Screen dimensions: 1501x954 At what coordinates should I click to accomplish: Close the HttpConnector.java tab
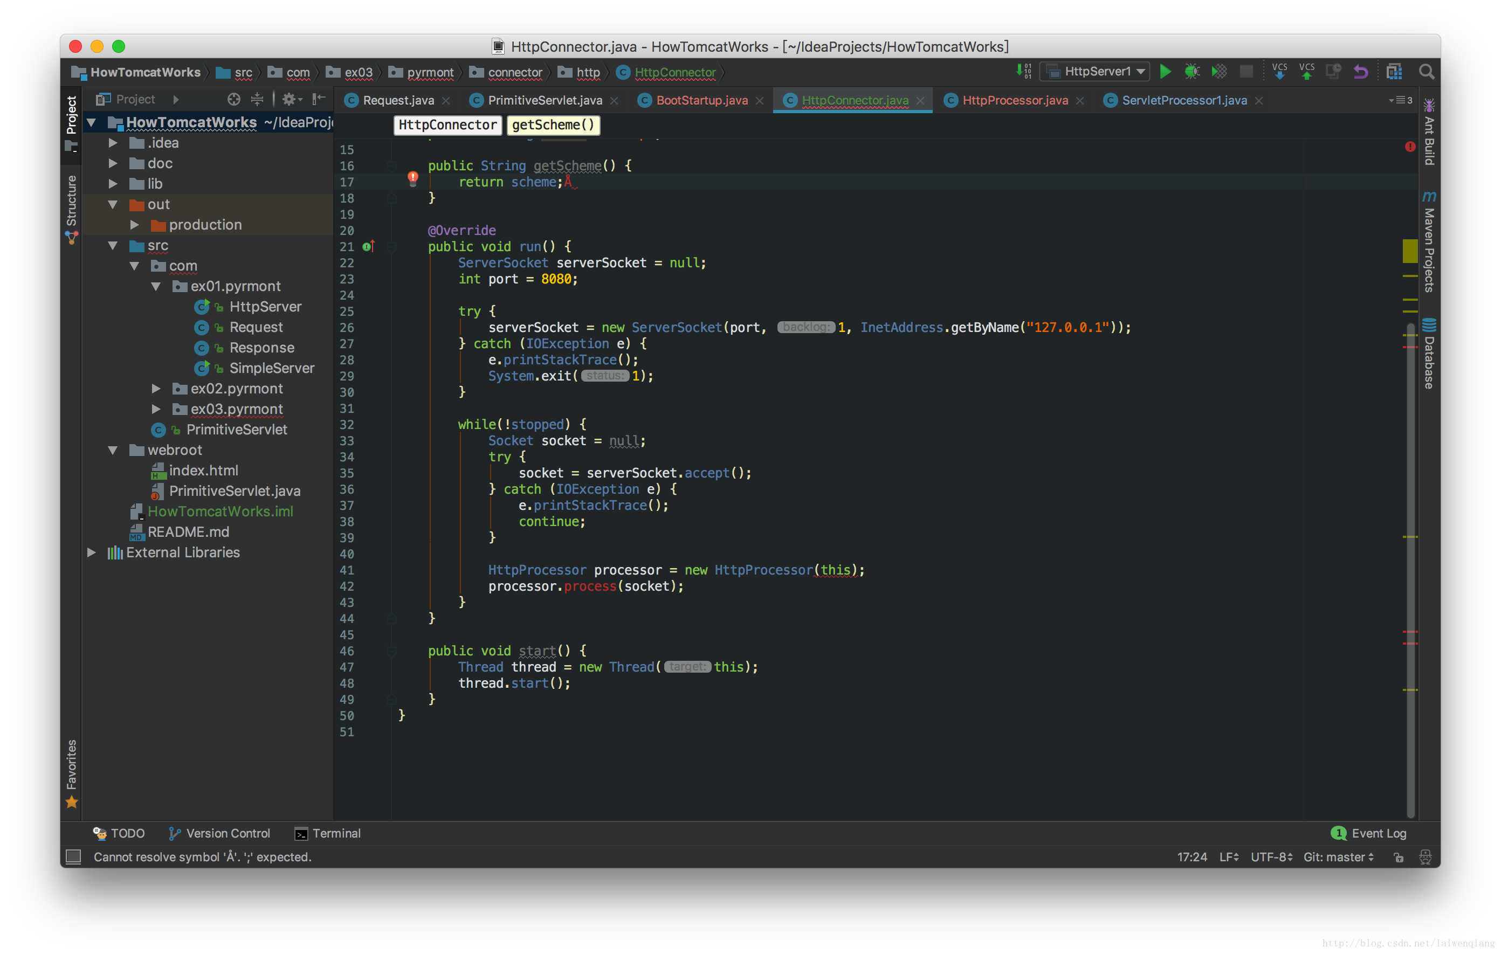point(920,100)
